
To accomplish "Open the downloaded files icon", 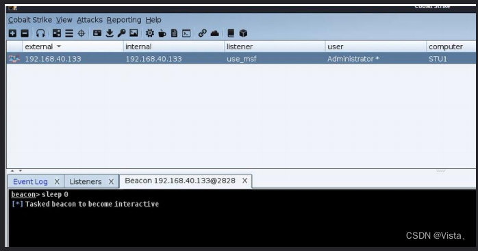I will coord(110,34).
